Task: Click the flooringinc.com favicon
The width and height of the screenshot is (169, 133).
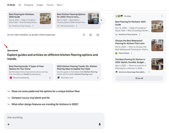Action: [59, 78]
